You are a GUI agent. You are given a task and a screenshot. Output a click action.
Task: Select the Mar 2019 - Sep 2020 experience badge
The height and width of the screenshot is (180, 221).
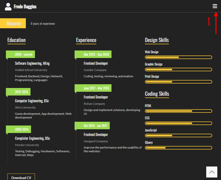(x=93, y=54)
